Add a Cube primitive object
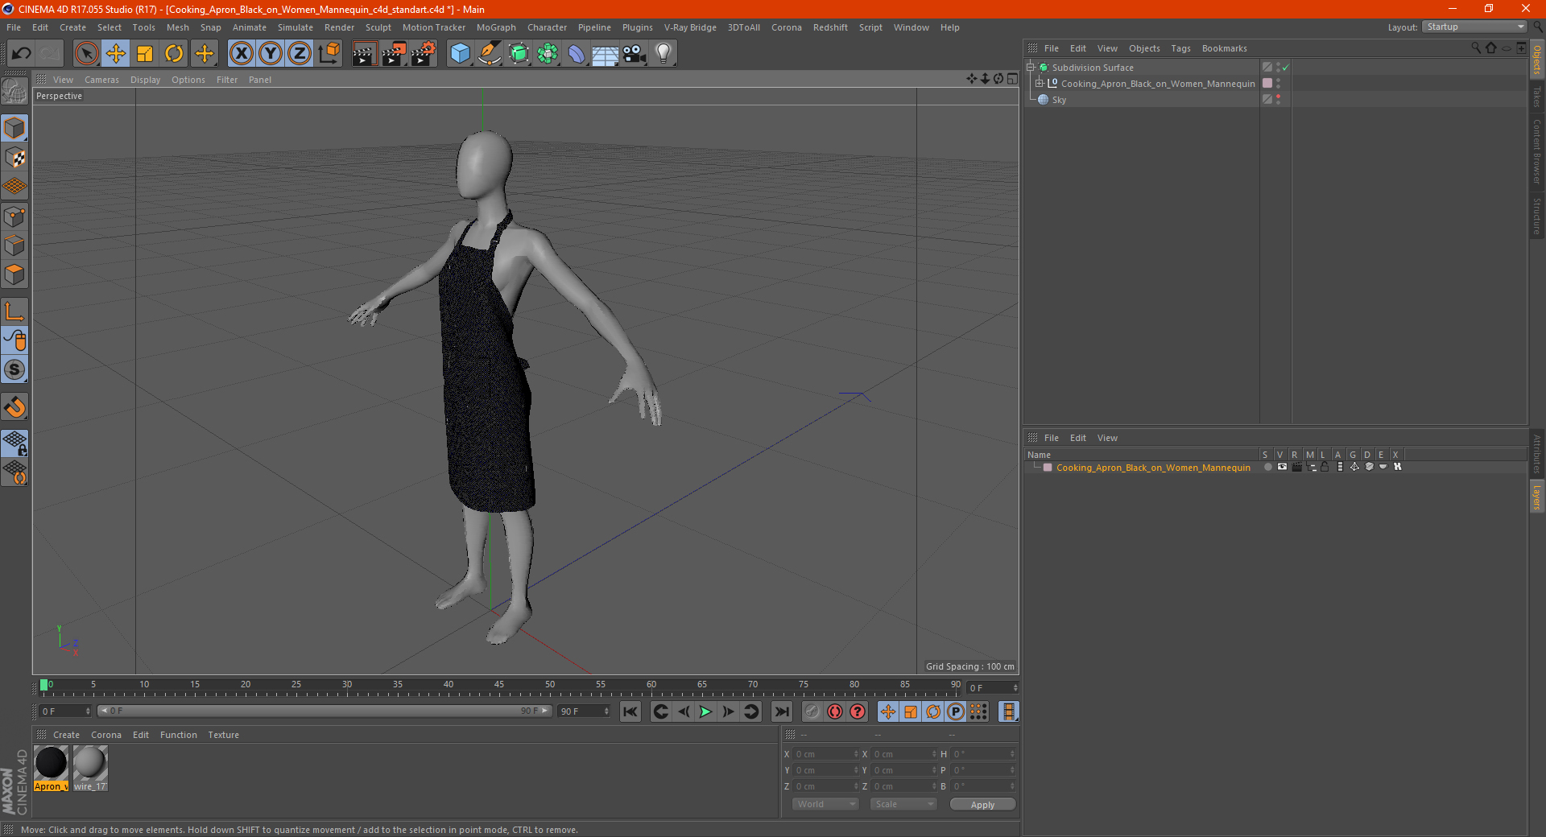Screen dimensions: 1546x837 tap(460, 54)
